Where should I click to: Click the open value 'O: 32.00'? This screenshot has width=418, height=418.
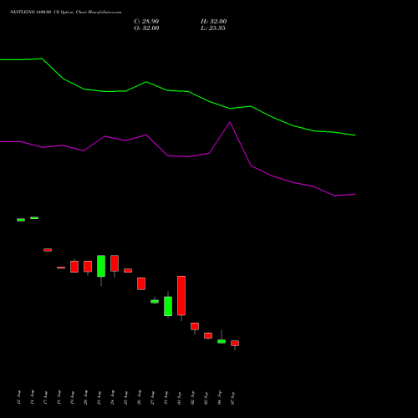(x=146, y=28)
